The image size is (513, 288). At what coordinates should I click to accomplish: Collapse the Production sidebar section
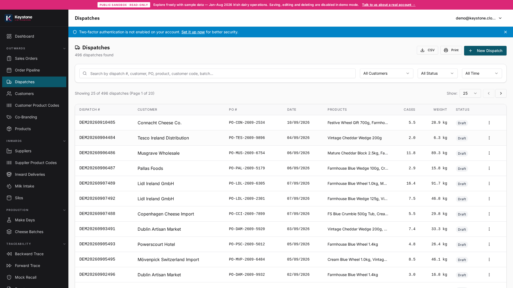click(x=64, y=210)
